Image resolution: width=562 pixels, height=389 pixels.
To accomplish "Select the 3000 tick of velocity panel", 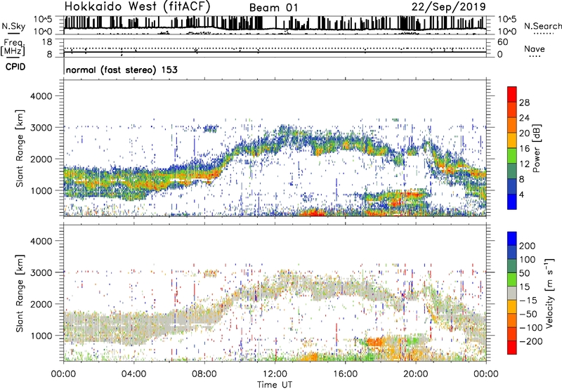I will pyautogui.click(x=41, y=272).
